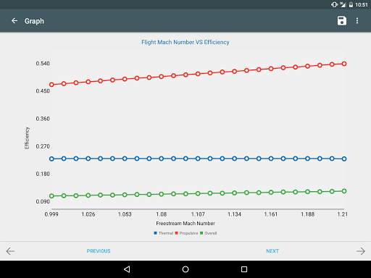The width and height of the screenshot is (371, 278).
Task: Tap the Android home circle button
Action: tap(185, 269)
